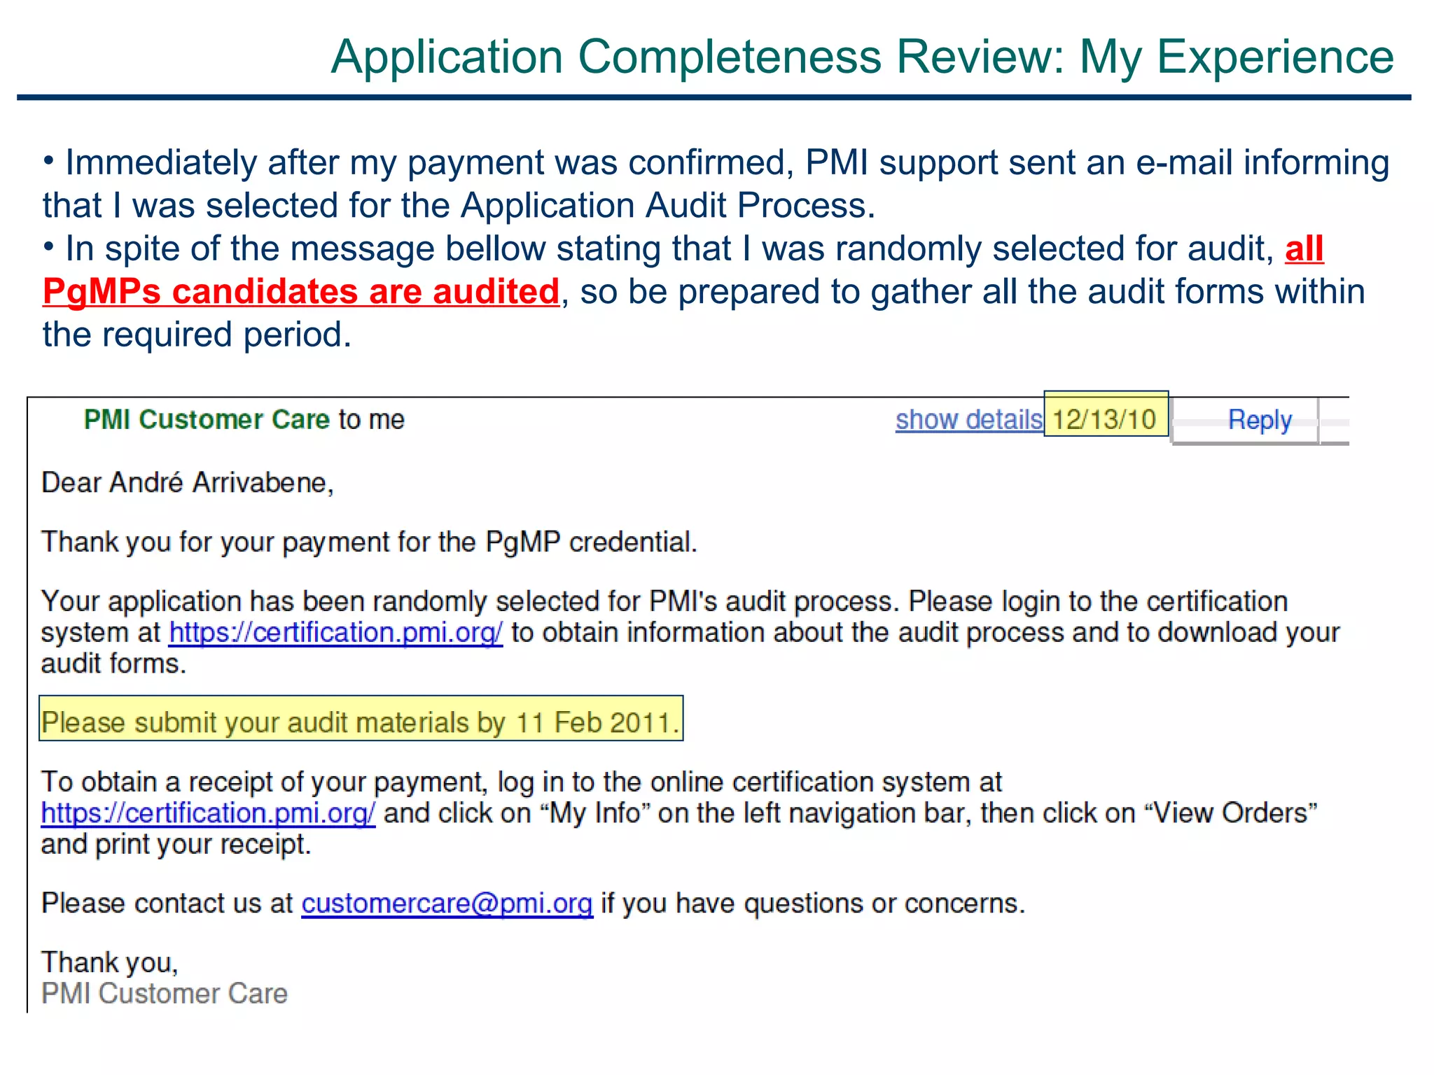
Task: Click 'if you have questions or concerns.' text
Action: [x=813, y=904]
